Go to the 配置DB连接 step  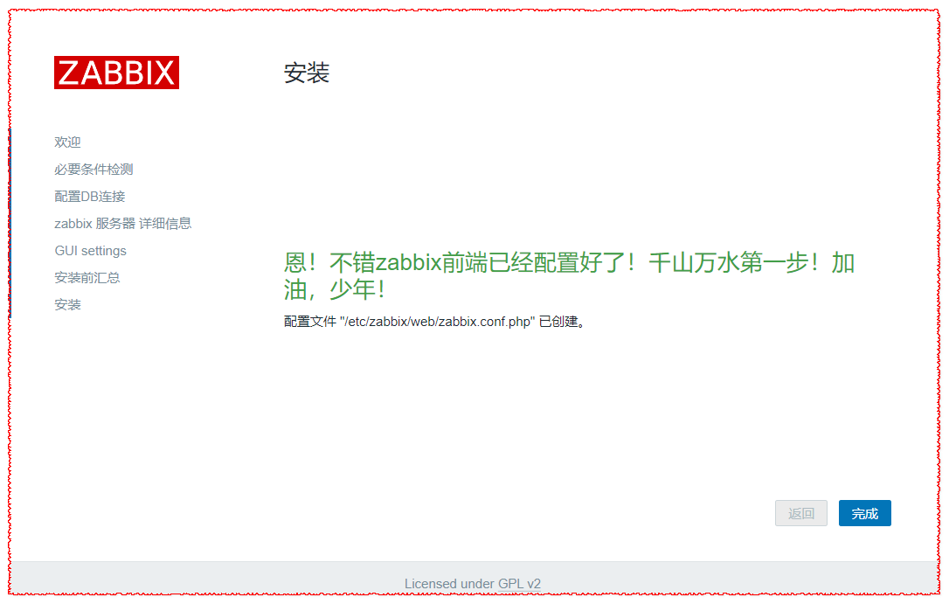click(90, 197)
